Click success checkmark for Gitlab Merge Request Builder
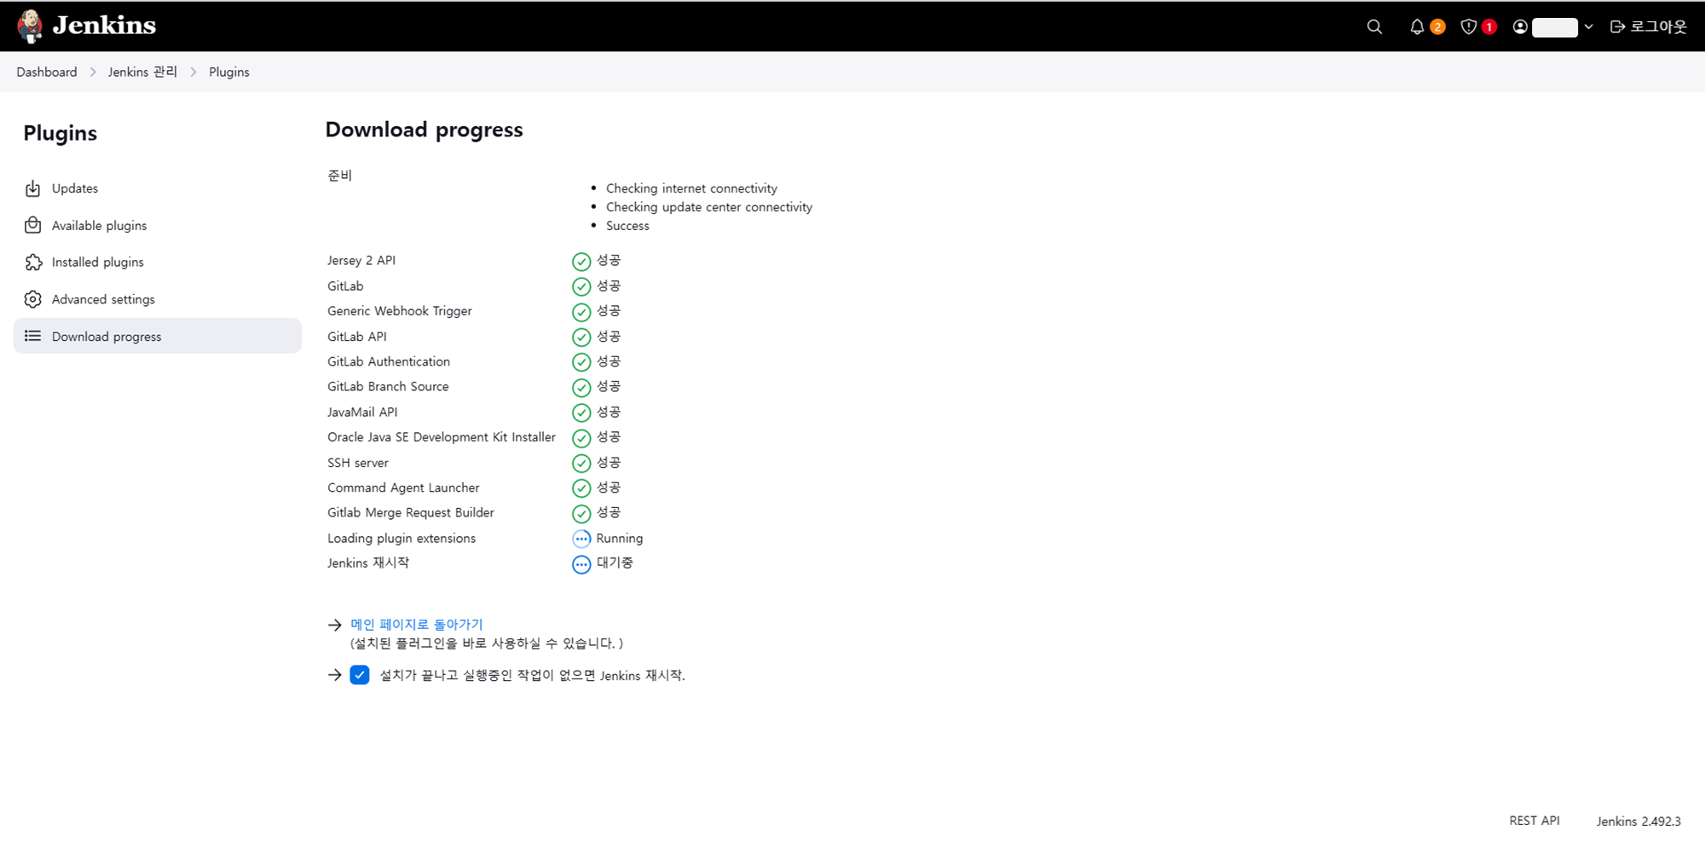 point(581,514)
